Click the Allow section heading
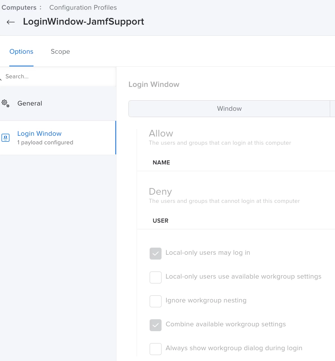The height and width of the screenshot is (361, 335). tap(161, 133)
